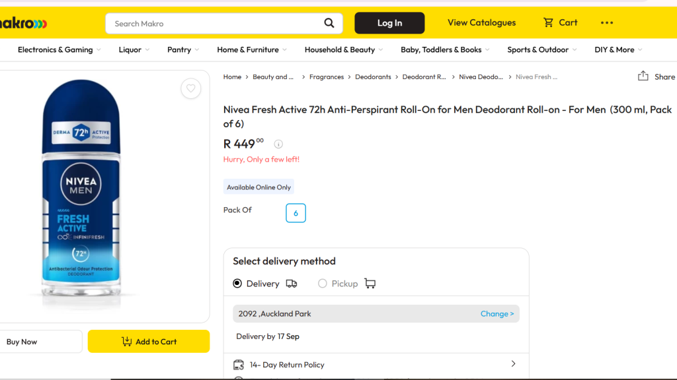This screenshot has width=677, height=380.
Task: Open Deodorant R... breadcrumb
Action: pyautogui.click(x=424, y=77)
